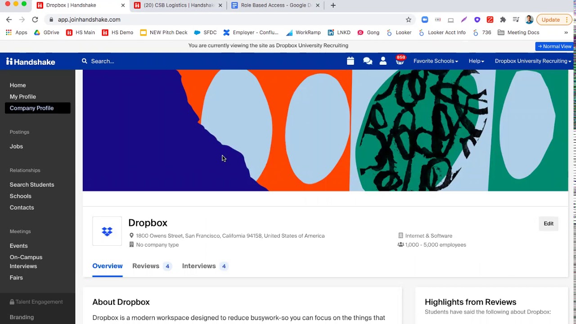Open Schools in the sidebar

coord(21,196)
